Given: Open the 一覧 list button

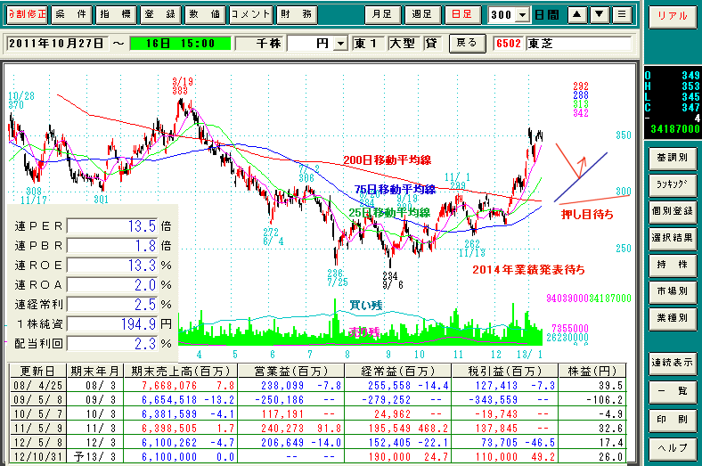Looking at the screenshot, I should tap(672, 392).
